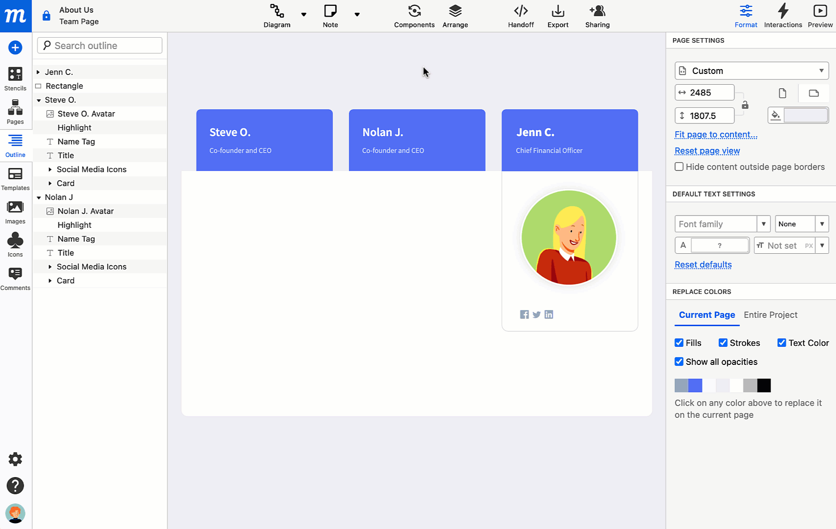The image size is (836, 529).
Task: Open the Export options
Action: pos(557,15)
